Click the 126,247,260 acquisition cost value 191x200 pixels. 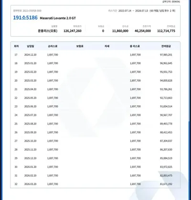[x=73, y=31]
